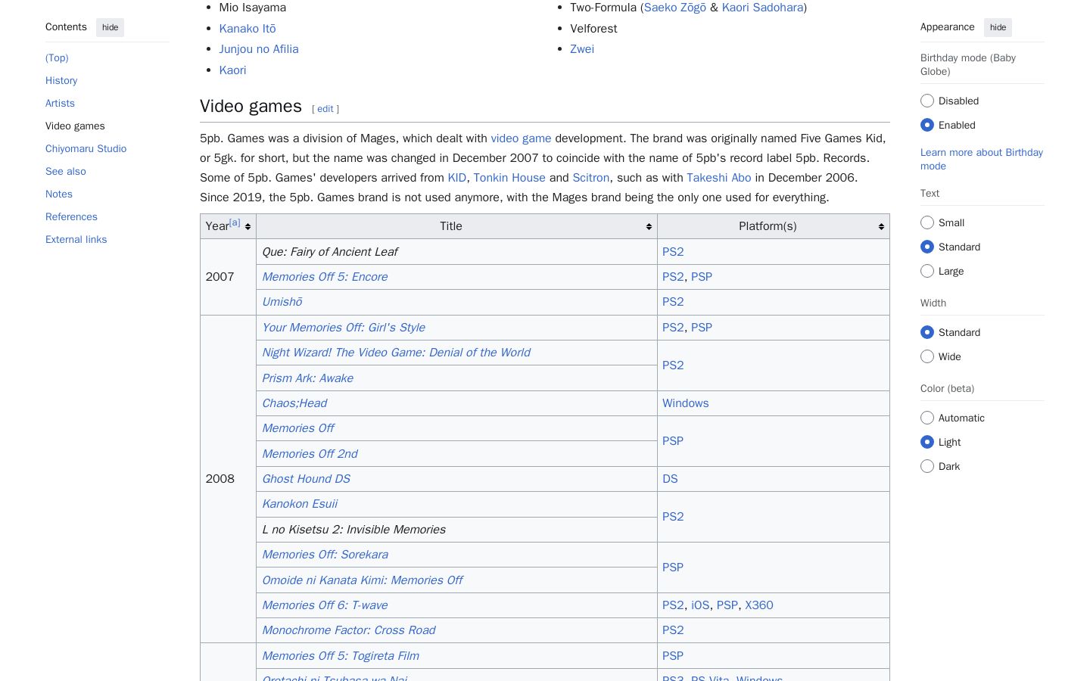Edit the Video games section
The image size is (1090, 681).
(x=325, y=109)
